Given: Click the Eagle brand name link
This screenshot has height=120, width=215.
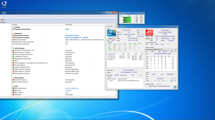Looking at the screenshot, I should [x=67, y=29].
